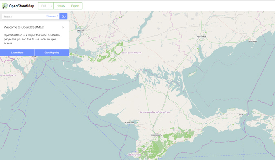Click the Автономна Республіка Крим region label

coord(155,112)
